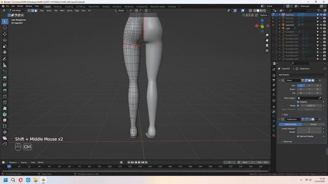Open the Output properties tab icon
This screenshot has height=184, width=328.
274,80
